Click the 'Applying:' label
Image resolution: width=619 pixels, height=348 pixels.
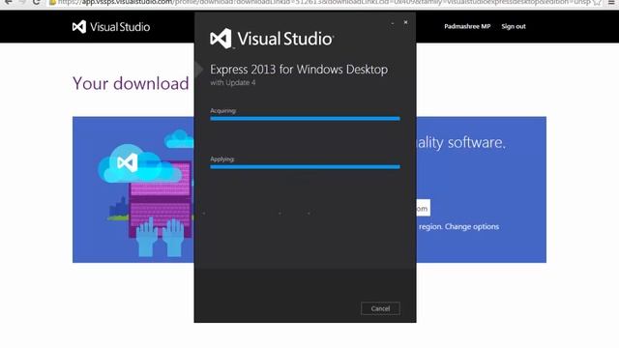[x=222, y=159]
